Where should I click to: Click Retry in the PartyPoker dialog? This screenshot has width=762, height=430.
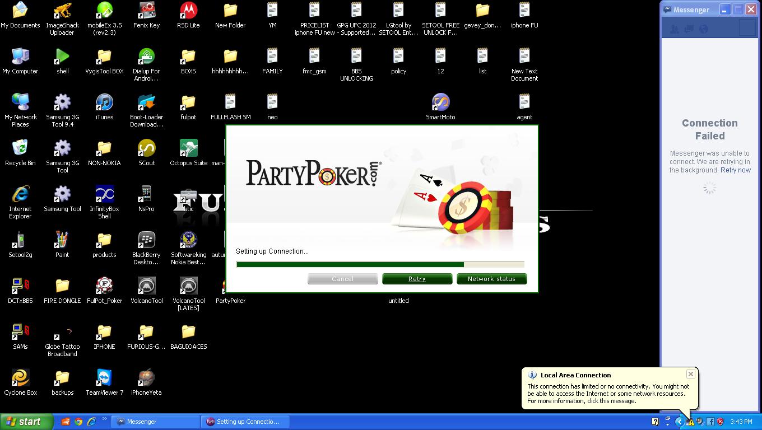(x=417, y=279)
